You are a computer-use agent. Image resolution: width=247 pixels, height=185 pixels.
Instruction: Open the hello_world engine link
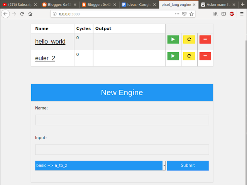point(50,42)
